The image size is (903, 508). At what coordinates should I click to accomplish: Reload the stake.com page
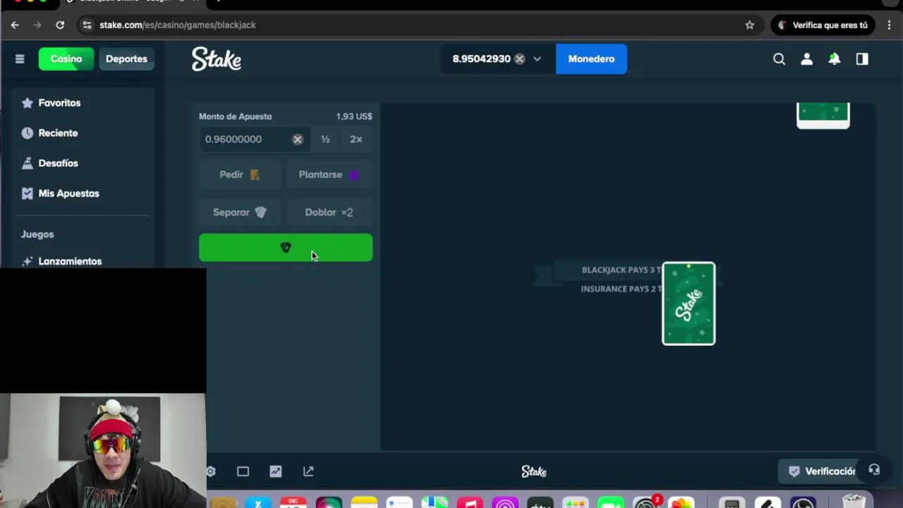(x=60, y=25)
